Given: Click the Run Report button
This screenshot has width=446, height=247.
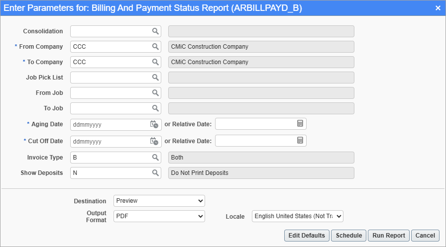Looking at the screenshot, I should [389, 236].
